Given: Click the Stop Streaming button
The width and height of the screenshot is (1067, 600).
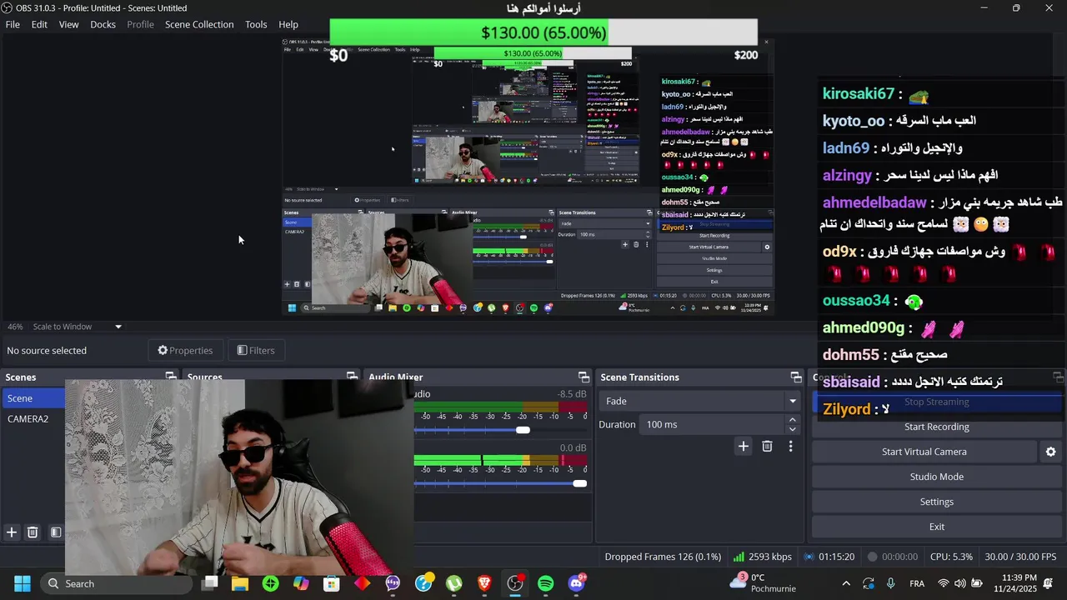Looking at the screenshot, I should (x=936, y=402).
